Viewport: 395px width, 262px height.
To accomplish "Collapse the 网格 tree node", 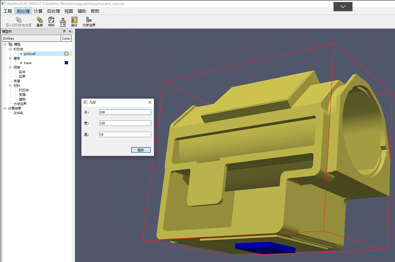I will pyautogui.click(x=11, y=67).
